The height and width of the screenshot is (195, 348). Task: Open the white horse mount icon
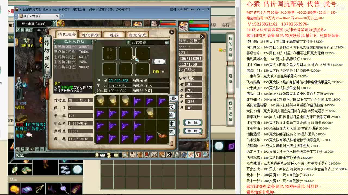point(176,155)
